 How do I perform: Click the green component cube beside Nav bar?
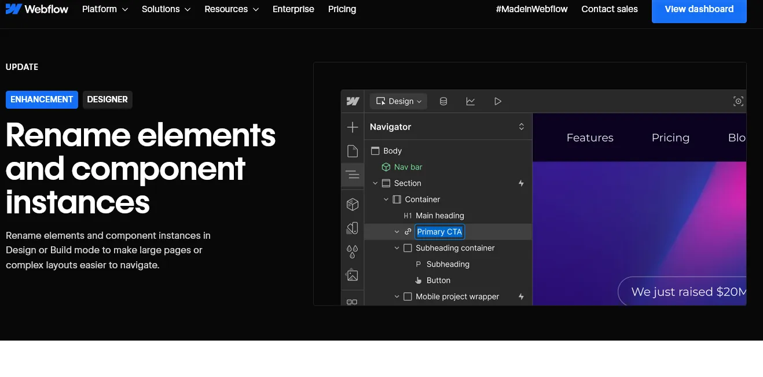(386, 167)
